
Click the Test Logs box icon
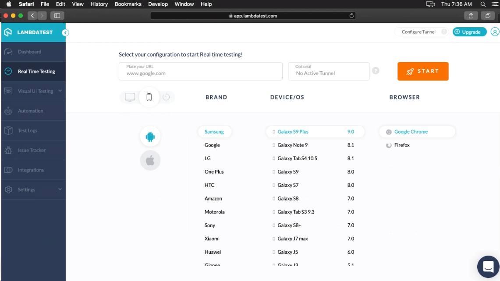coord(8,130)
